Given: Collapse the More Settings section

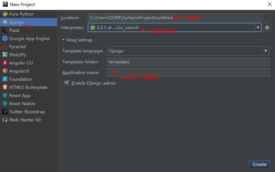Looking at the screenshot, I should tap(63, 40).
